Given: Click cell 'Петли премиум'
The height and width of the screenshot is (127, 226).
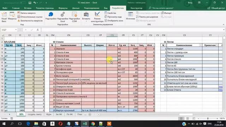Looking at the screenshot, I should pos(184,56).
